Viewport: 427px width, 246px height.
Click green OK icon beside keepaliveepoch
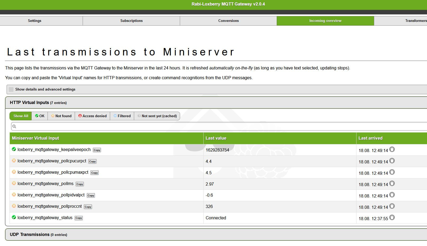coord(14,149)
